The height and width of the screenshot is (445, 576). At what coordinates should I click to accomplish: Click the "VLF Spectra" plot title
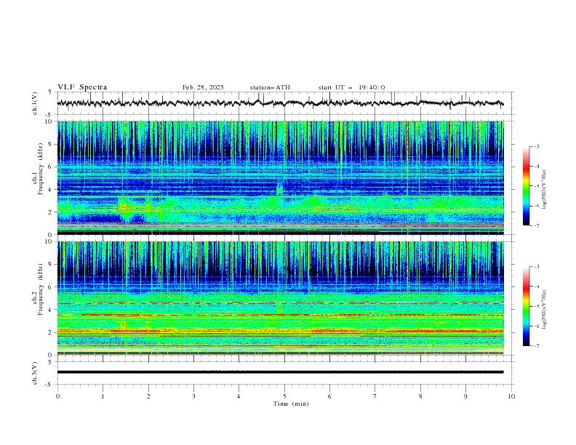tap(82, 87)
